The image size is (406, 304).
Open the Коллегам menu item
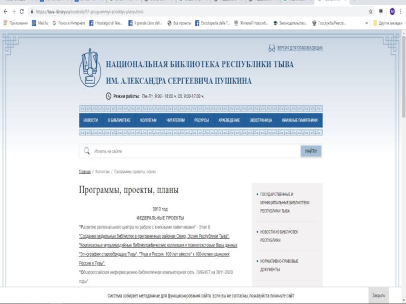point(148,120)
